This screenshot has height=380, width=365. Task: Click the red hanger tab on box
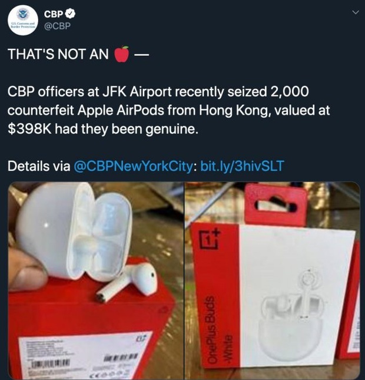click(x=276, y=204)
